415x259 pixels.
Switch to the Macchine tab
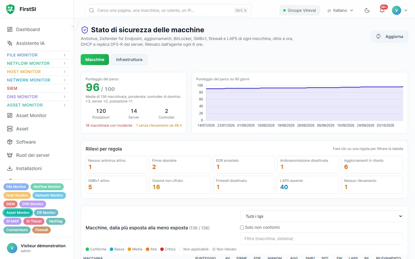coord(95,60)
